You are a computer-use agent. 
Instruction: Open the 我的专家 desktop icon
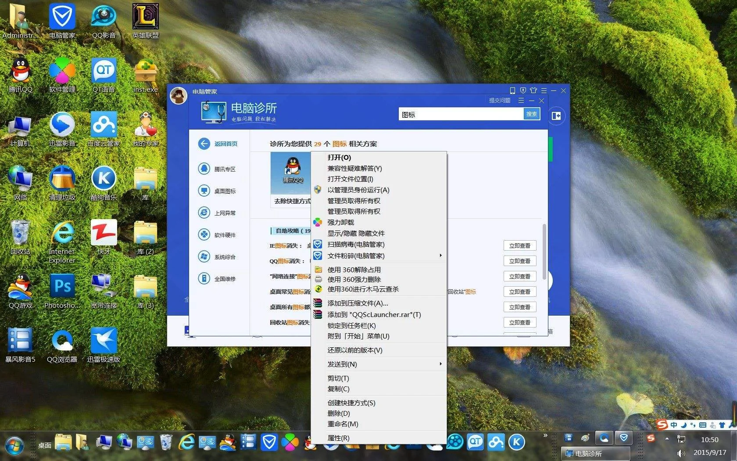[145, 129]
